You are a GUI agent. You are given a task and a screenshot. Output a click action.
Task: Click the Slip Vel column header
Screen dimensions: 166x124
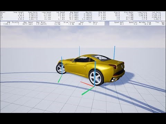pyautogui.click(x=102, y=12)
